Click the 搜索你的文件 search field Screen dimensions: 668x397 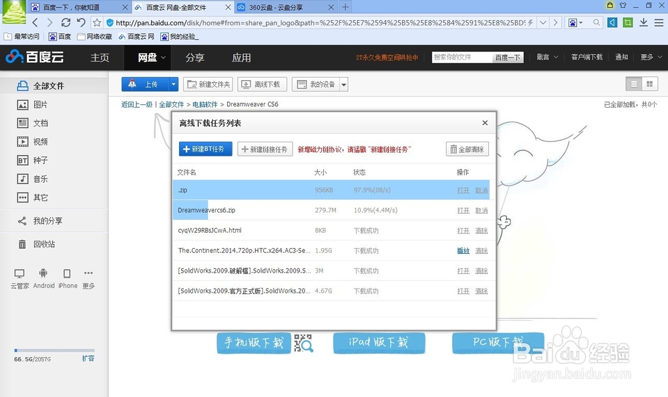click(462, 57)
